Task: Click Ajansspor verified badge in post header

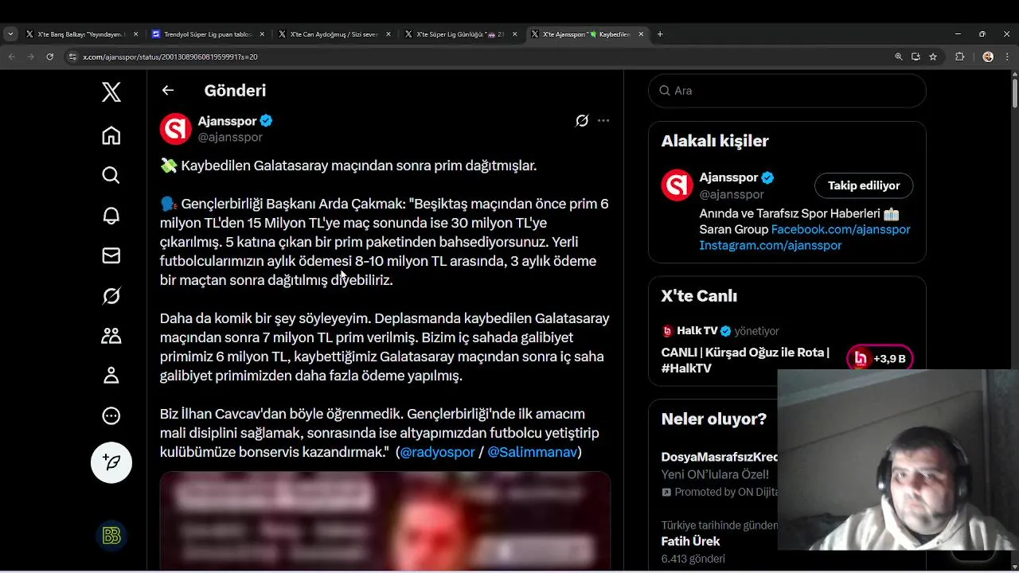Action: pyautogui.click(x=267, y=121)
